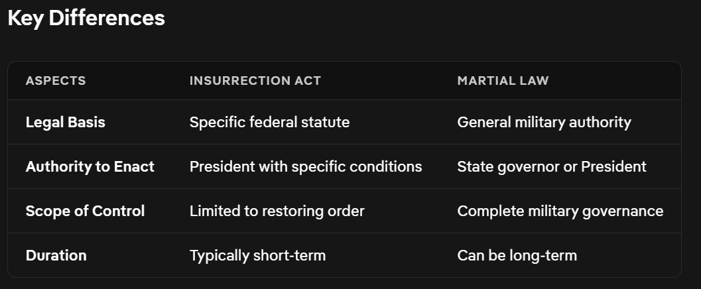Click the MARTIAL LAW column header
This screenshot has width=701, height=289.
[x=503, y=81]
